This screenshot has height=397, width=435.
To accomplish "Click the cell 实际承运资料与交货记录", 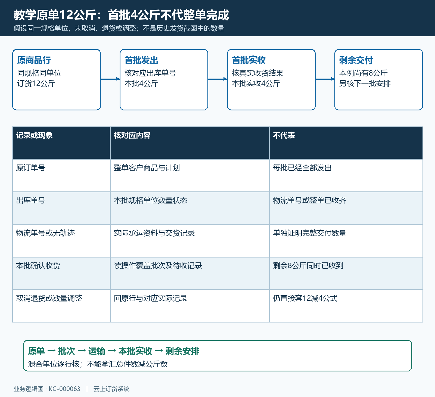I will 190,241.
